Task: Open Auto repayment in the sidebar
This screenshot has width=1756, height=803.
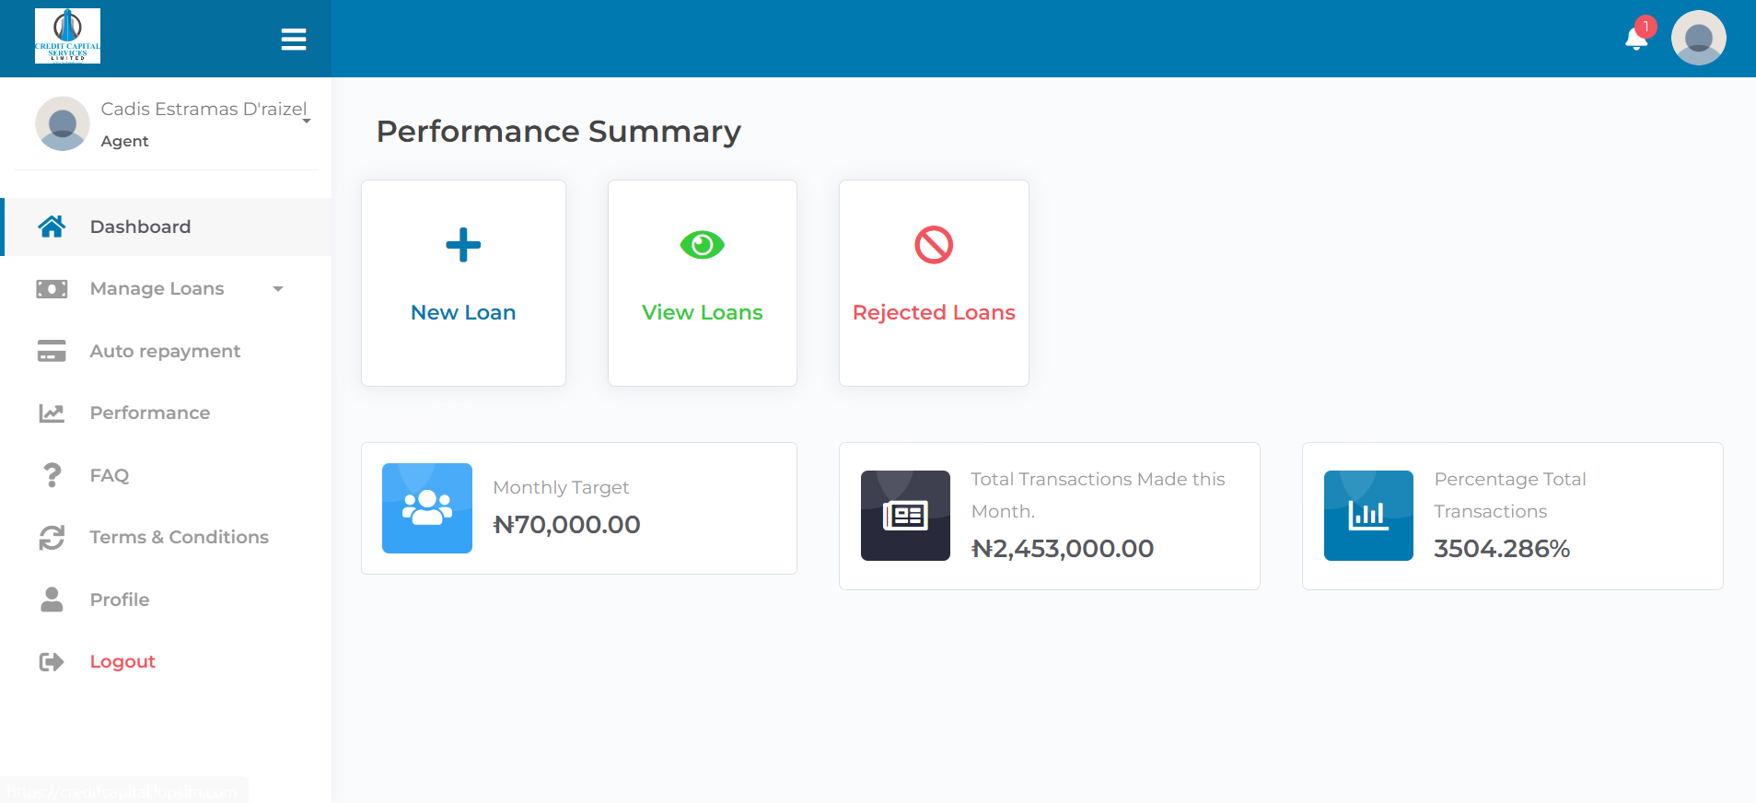Action: (x=165, y=351)
